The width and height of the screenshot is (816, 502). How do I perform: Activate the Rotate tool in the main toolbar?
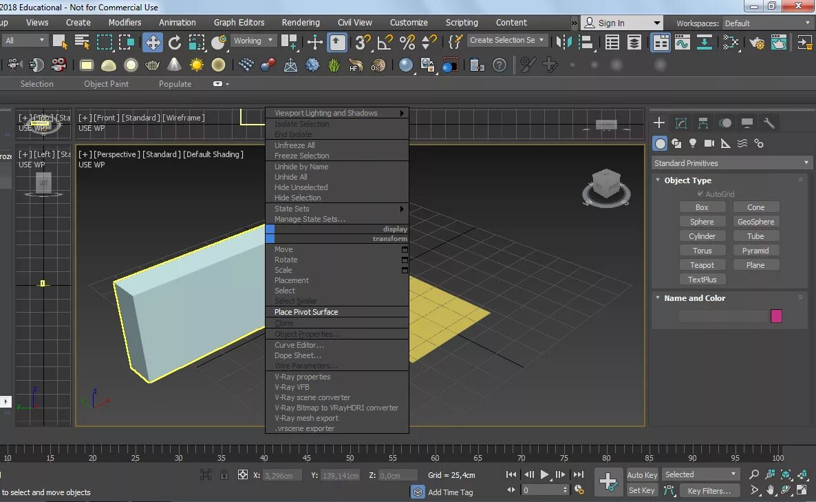[x=175, y=43]
